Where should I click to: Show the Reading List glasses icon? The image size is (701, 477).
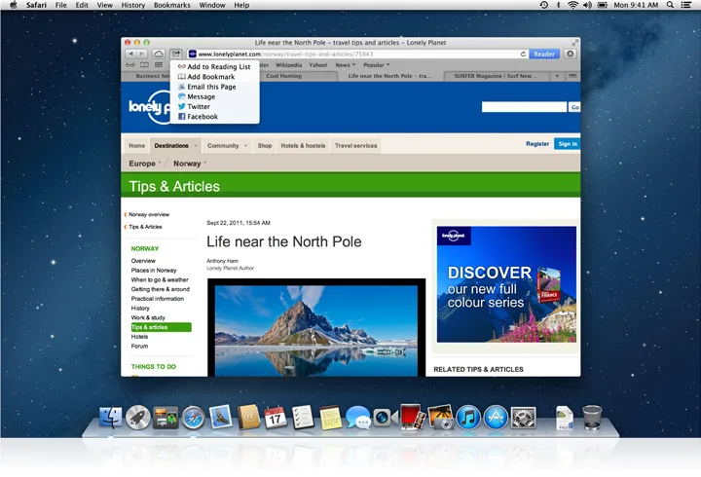130,65
